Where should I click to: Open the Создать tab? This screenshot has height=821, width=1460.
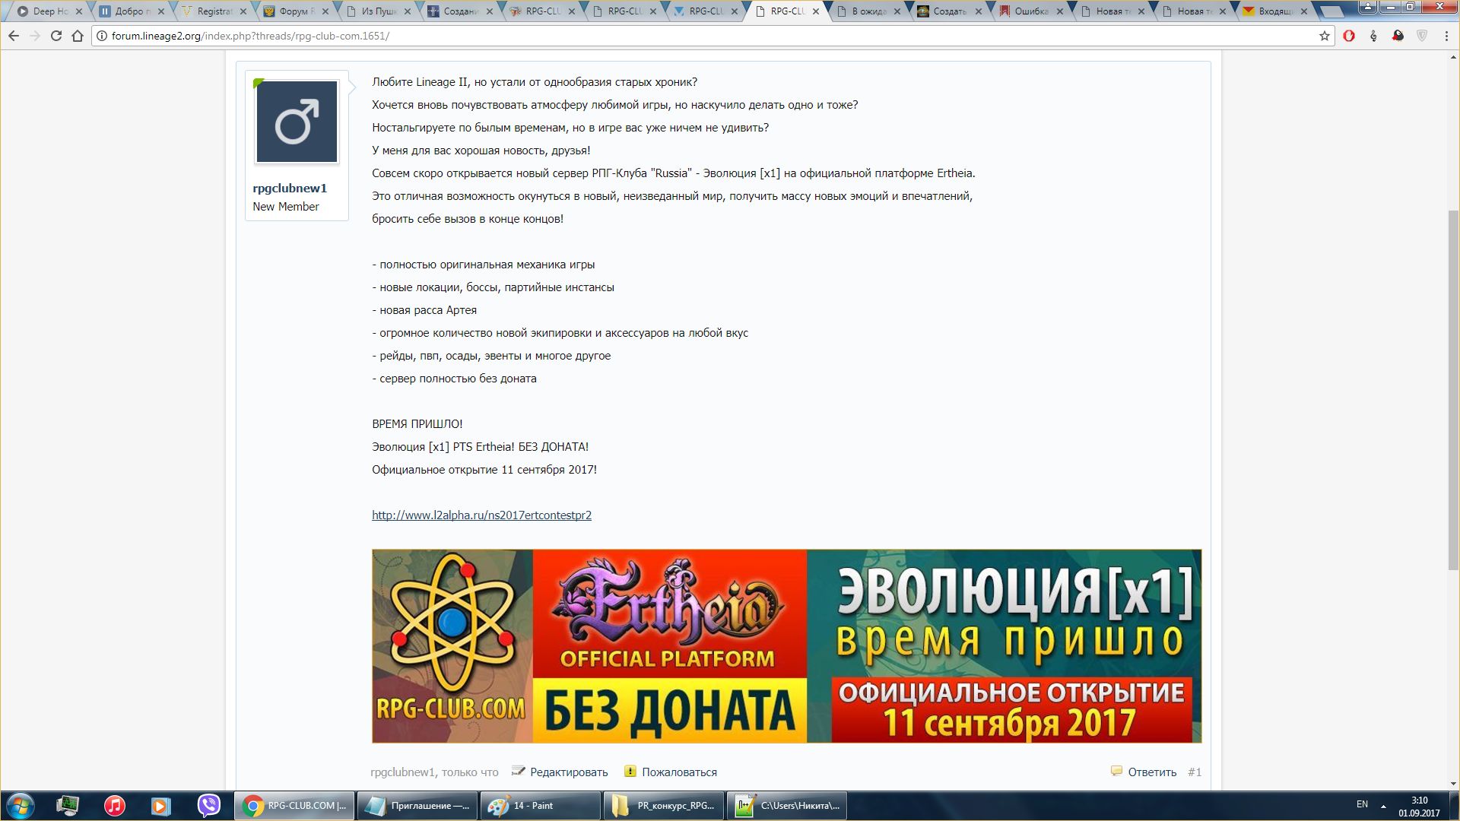click(x=951, y=11)
